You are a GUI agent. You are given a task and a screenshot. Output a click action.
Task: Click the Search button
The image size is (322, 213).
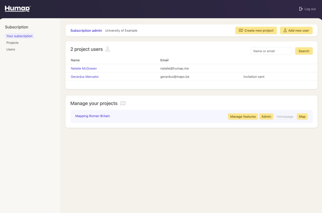tap(304, 51)
